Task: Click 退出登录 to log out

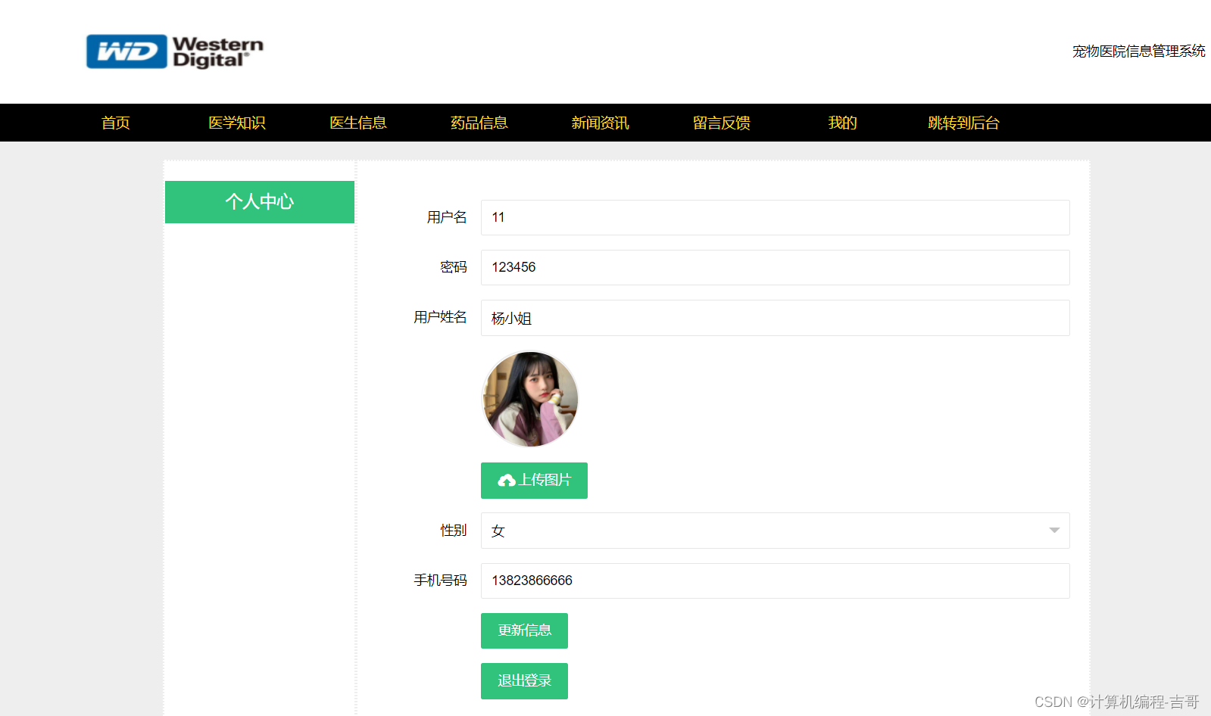Action: pyautogui.click(x=524, y=681)
